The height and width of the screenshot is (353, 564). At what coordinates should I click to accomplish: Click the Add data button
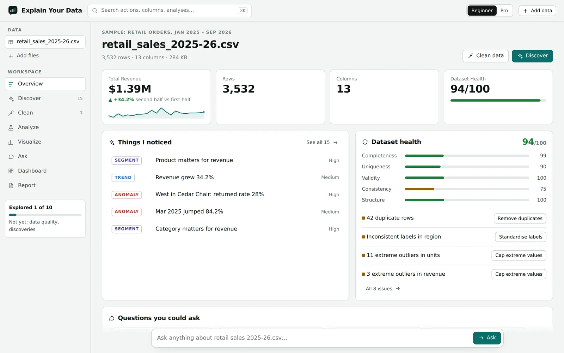537,11
